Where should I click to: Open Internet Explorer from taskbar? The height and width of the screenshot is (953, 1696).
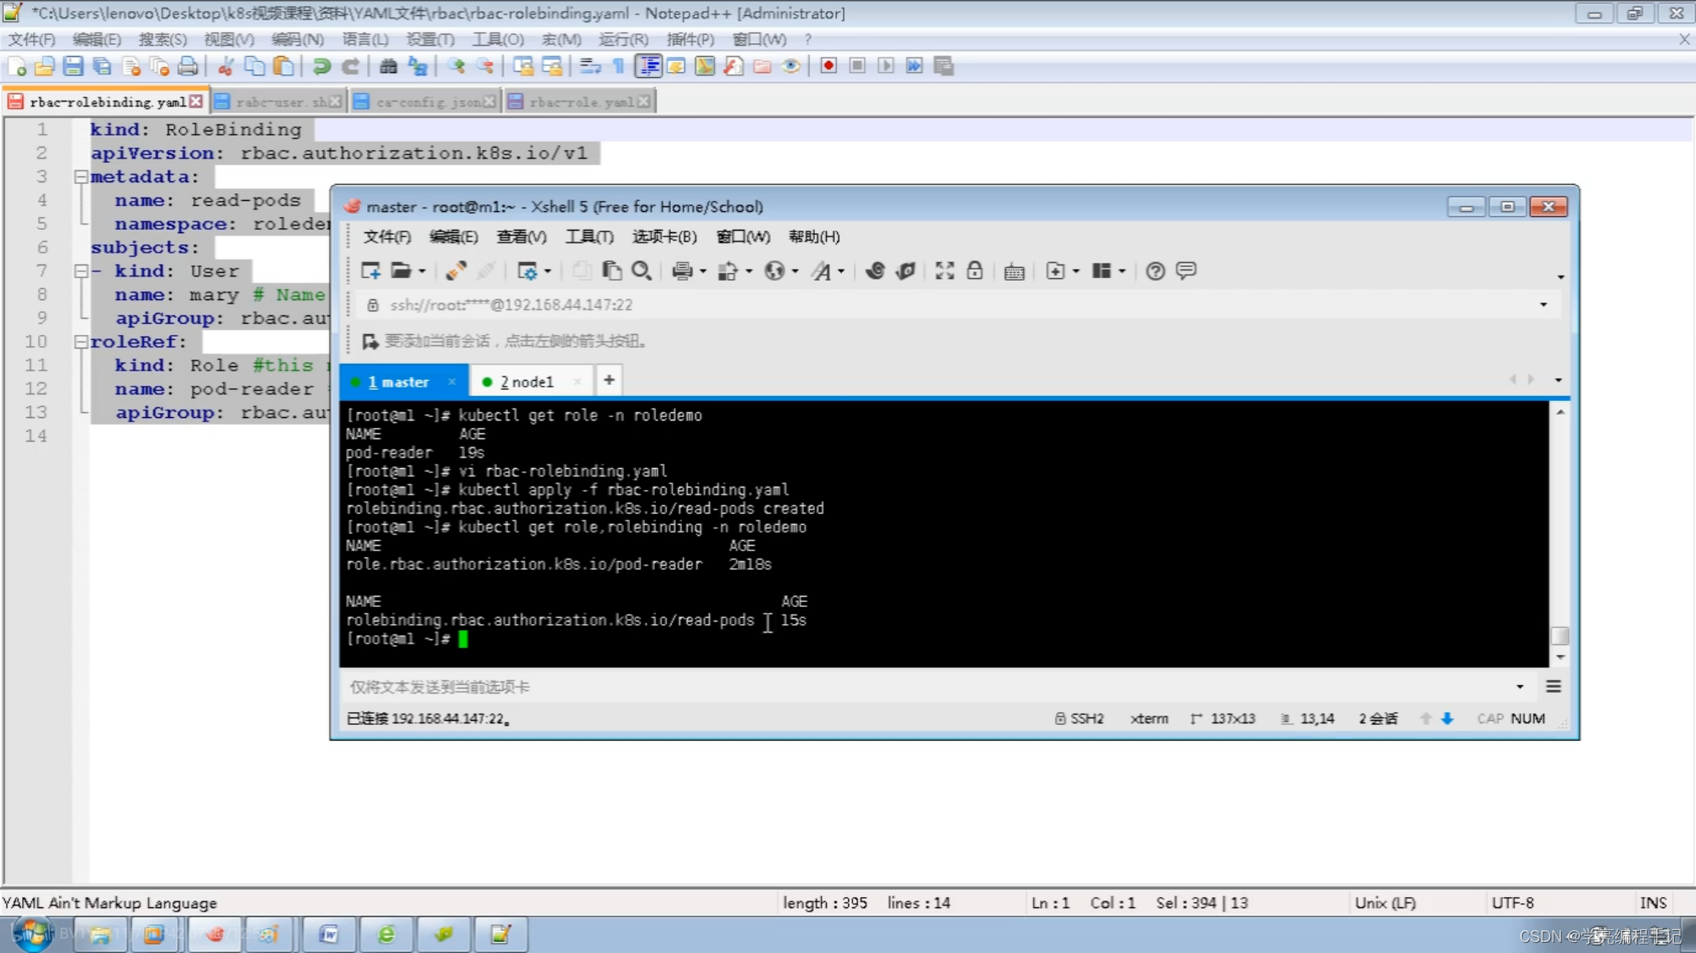pyautogui.click(x=387, y=934)
